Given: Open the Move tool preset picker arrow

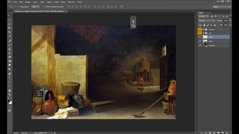Looking at the screenshot, I should point(15,7).
